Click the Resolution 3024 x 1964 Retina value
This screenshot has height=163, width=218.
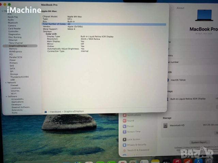pyautogui.click(x=90, y=39)
